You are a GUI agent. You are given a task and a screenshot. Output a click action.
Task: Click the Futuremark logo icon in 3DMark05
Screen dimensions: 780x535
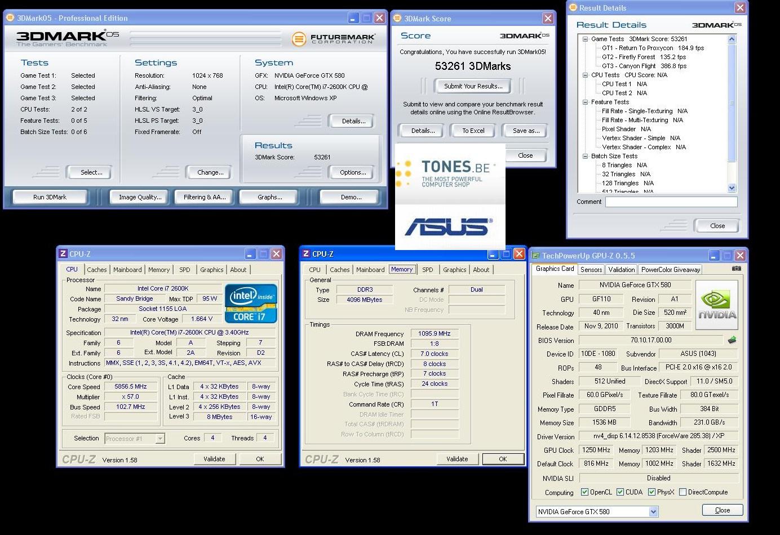coord(299,39)
